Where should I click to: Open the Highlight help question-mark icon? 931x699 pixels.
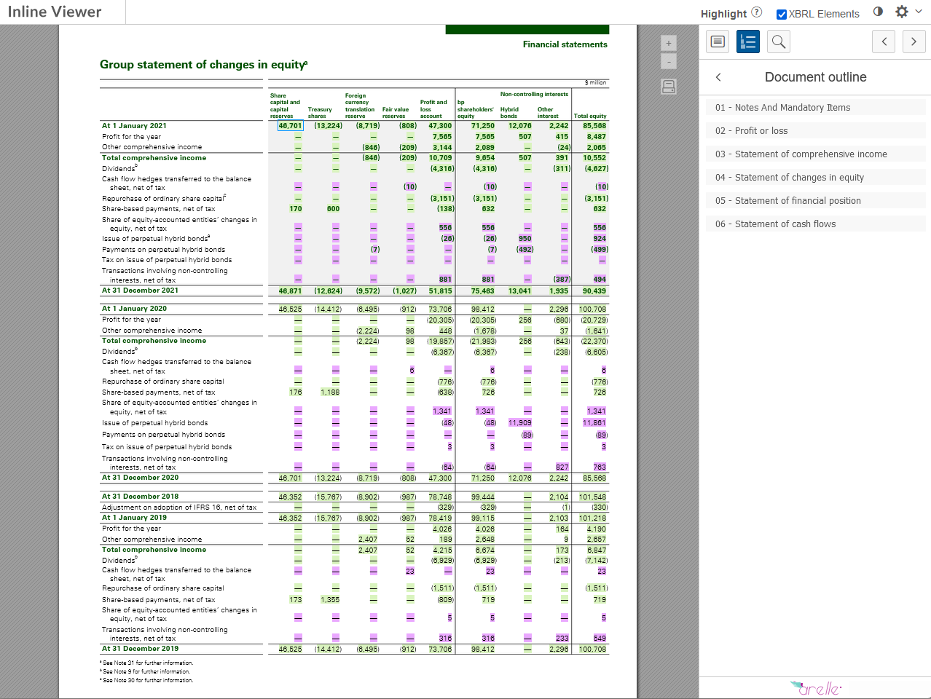point(757,12)
